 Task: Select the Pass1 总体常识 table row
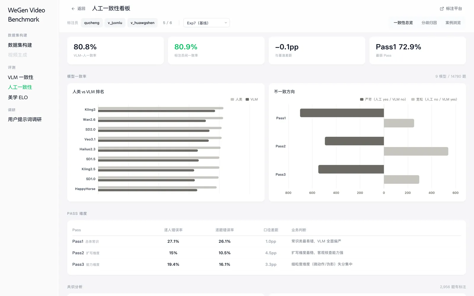267,242
